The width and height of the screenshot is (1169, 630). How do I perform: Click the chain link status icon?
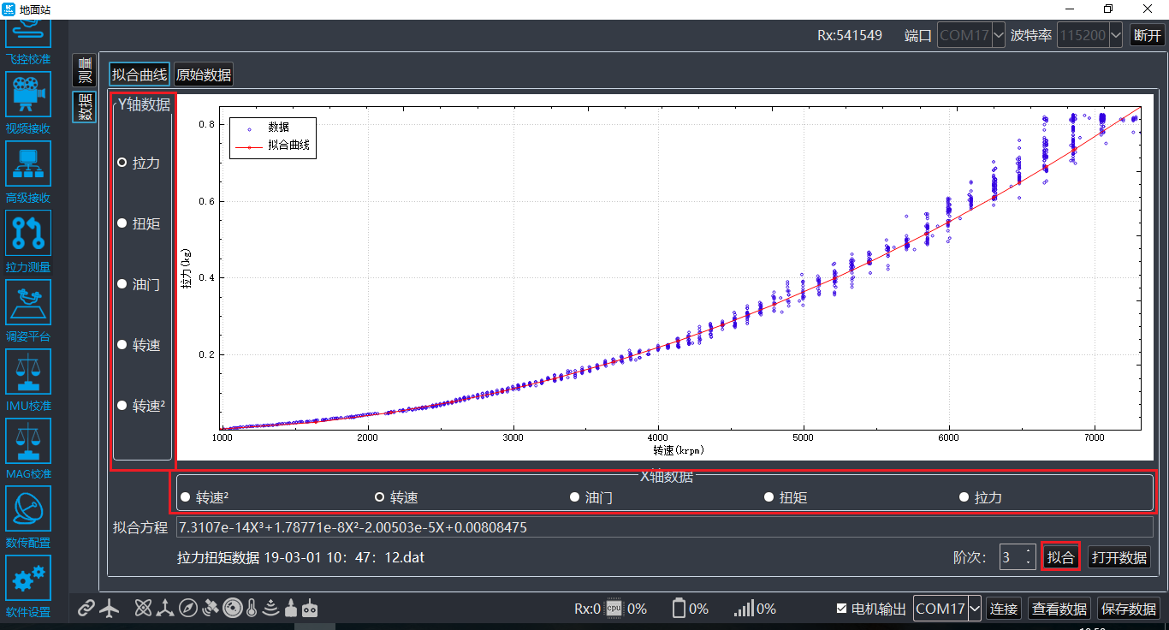click(x=86, y=609)
